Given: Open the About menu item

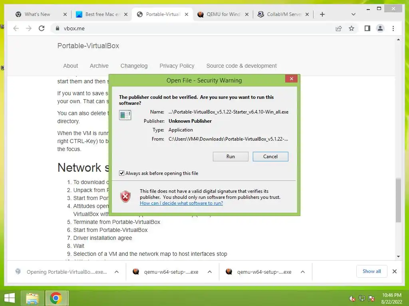Looking at the screenshot, I should pyautogui.click(x=70, y=66).
